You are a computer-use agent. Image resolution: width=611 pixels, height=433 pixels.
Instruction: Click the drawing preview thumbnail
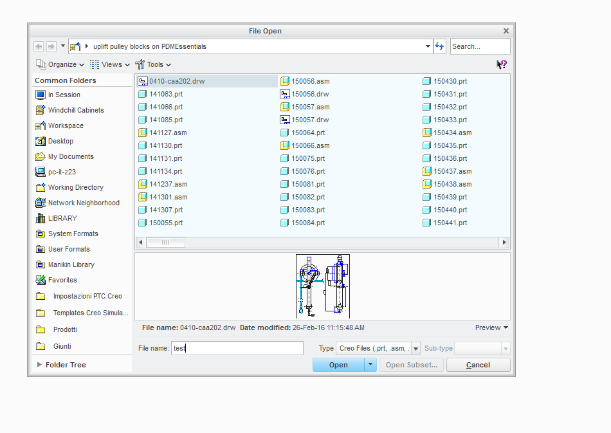(323, 286)
